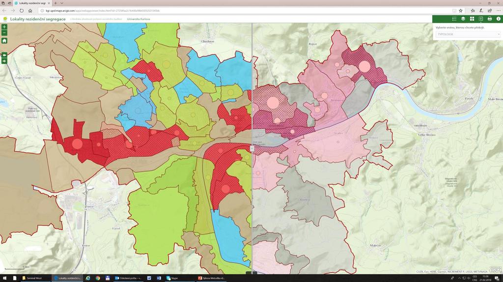Open reading view book icon
The height and width of the screenshot is (282, 503).
(x=454, y=11)
